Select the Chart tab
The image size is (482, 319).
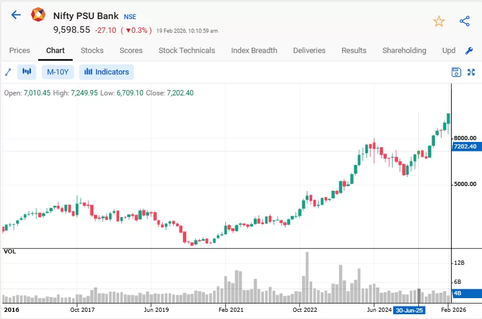(x=55, y=51)
